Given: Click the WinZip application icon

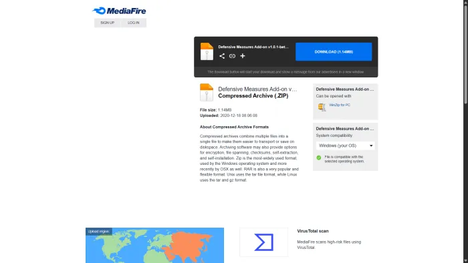Looking at the screenshot, I should pos(322,107).
